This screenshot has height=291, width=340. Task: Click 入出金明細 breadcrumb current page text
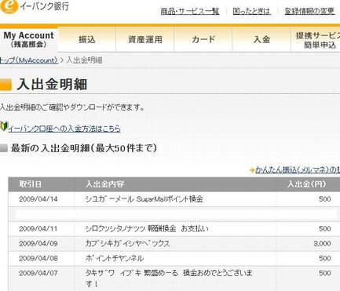tap(84, 60)
